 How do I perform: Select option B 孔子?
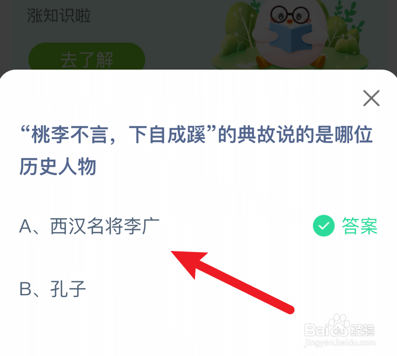(53, 289)
